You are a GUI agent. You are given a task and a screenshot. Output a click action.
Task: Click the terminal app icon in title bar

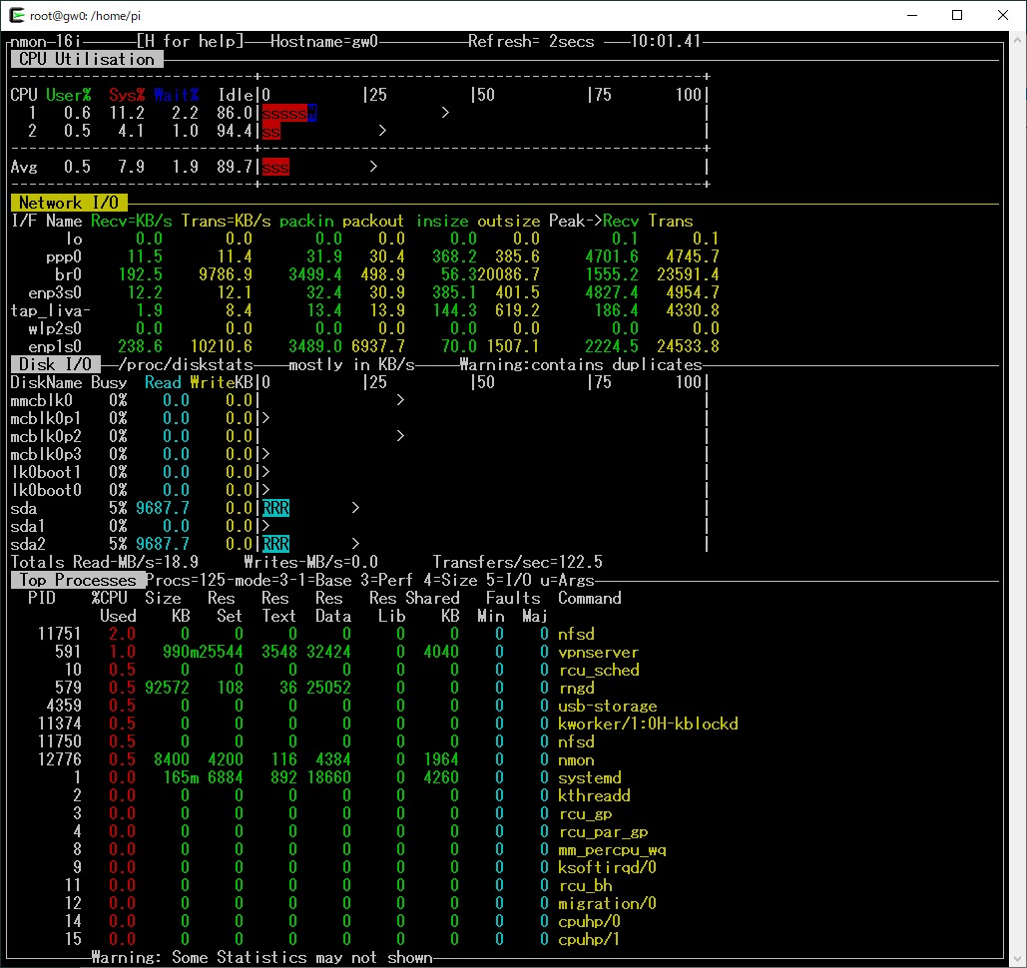click(x=16, y=15)
